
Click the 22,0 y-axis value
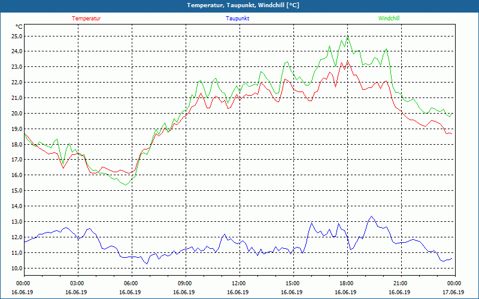click(x=17, y=83)
